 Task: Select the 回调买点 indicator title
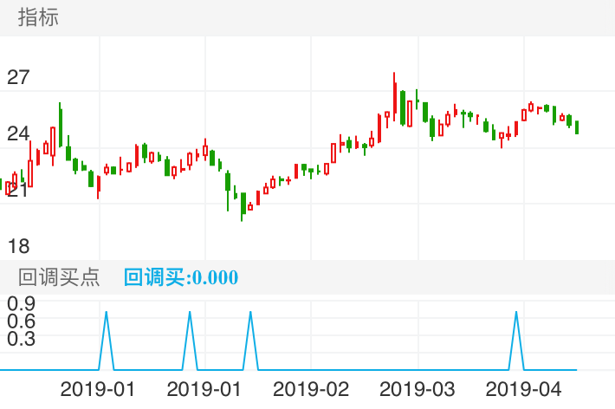click(59, 277)
